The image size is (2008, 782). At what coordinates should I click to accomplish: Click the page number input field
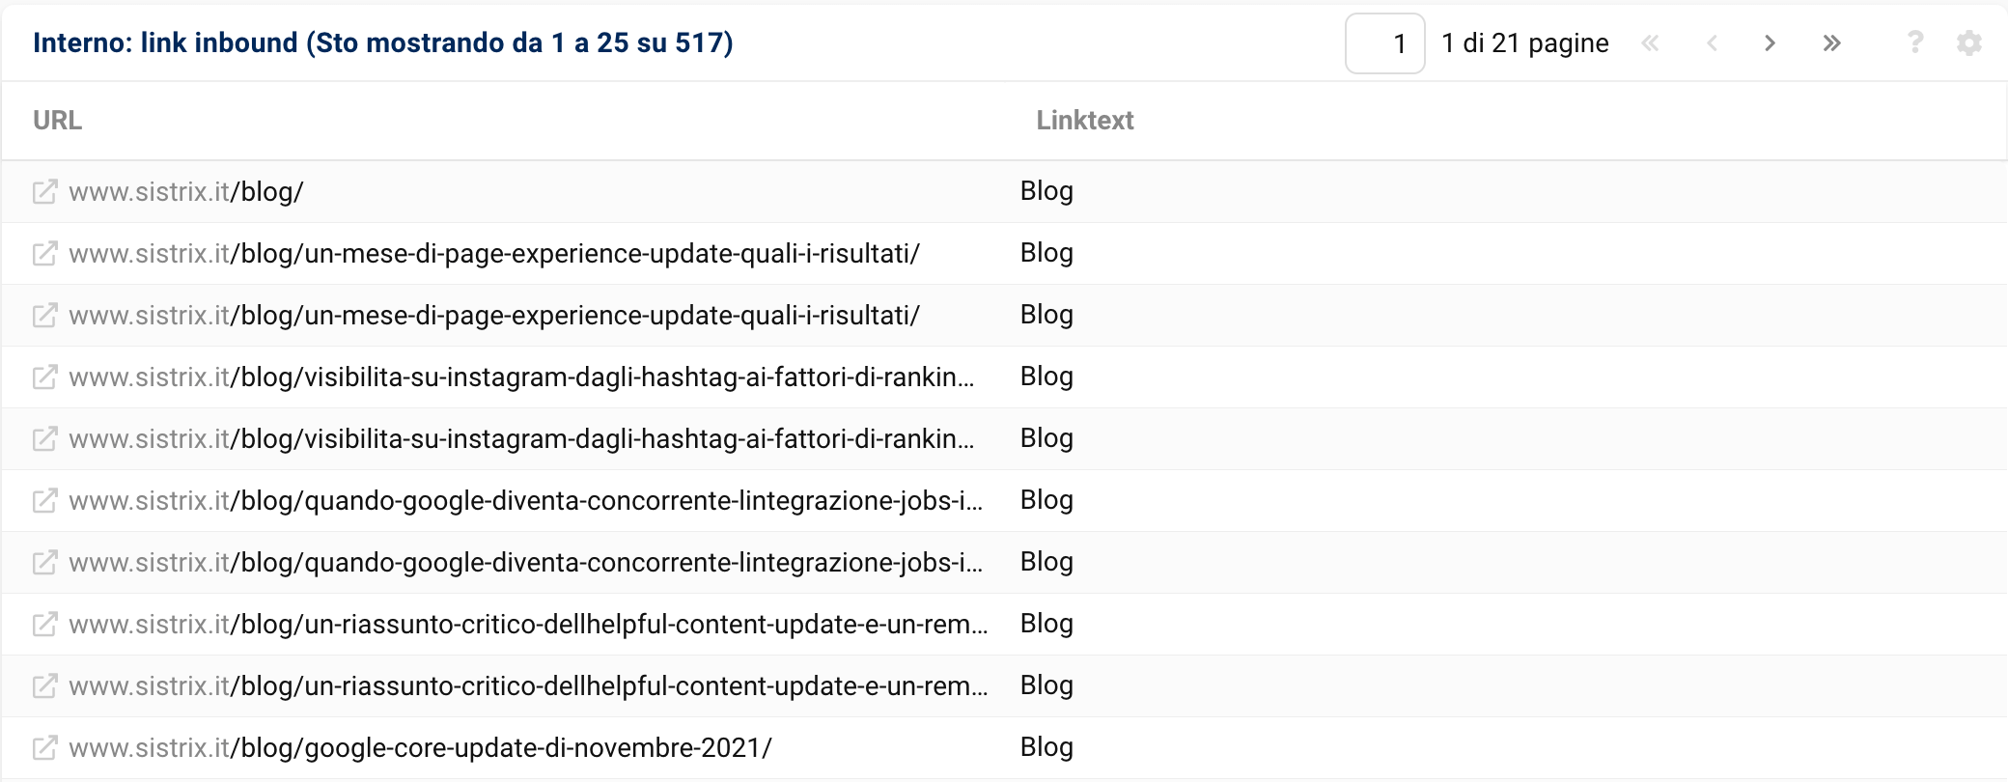1384,43
